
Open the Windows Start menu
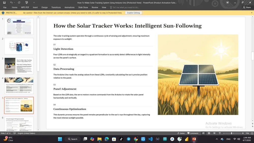pos(60,139)
